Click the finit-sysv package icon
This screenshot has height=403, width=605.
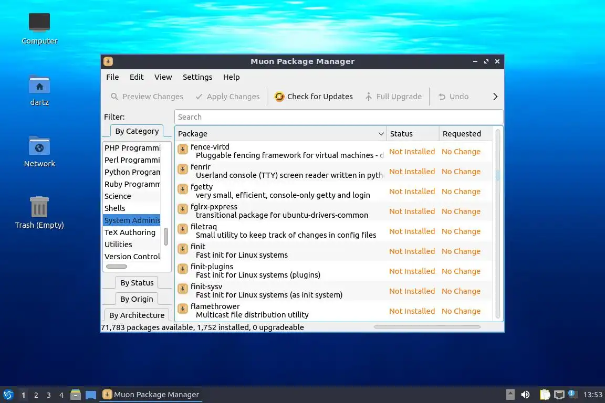click(x=183, y=289)
